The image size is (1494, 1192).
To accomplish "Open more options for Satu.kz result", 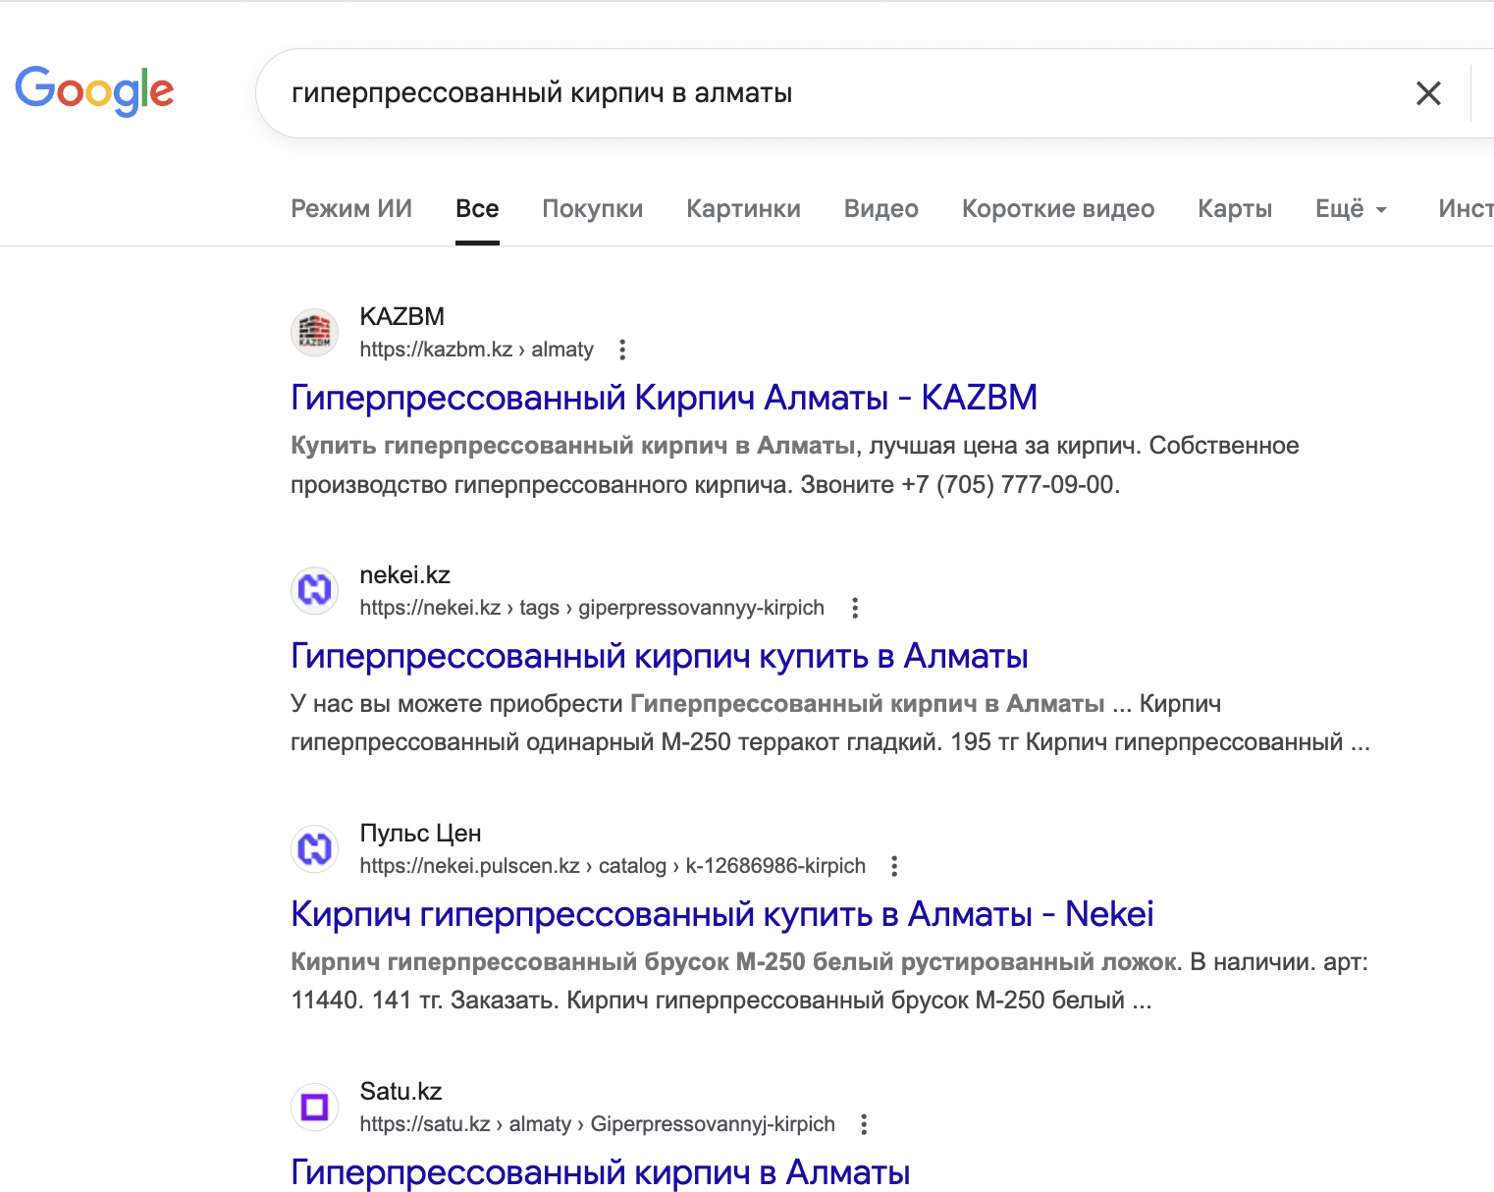I will click(864, 1124).
